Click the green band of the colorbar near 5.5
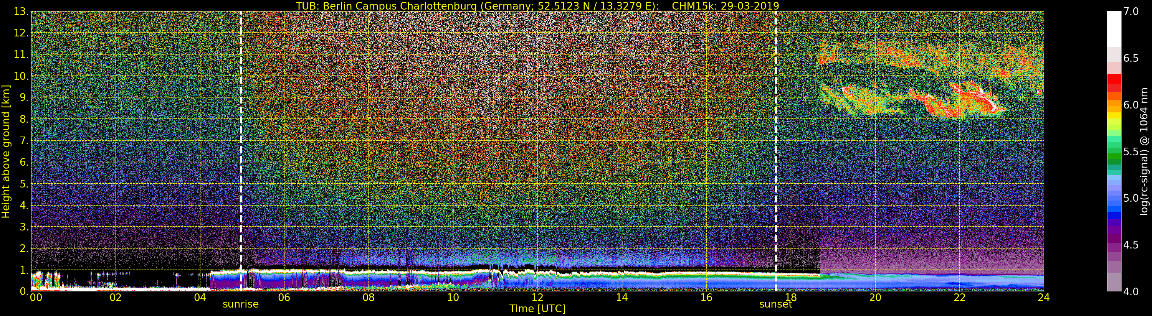1152x316 pixels. (x=1114, y=156)
